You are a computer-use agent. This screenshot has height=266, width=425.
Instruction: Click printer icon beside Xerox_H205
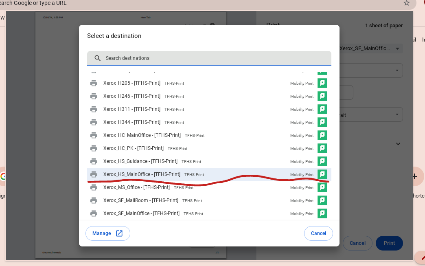pos(94,83)
